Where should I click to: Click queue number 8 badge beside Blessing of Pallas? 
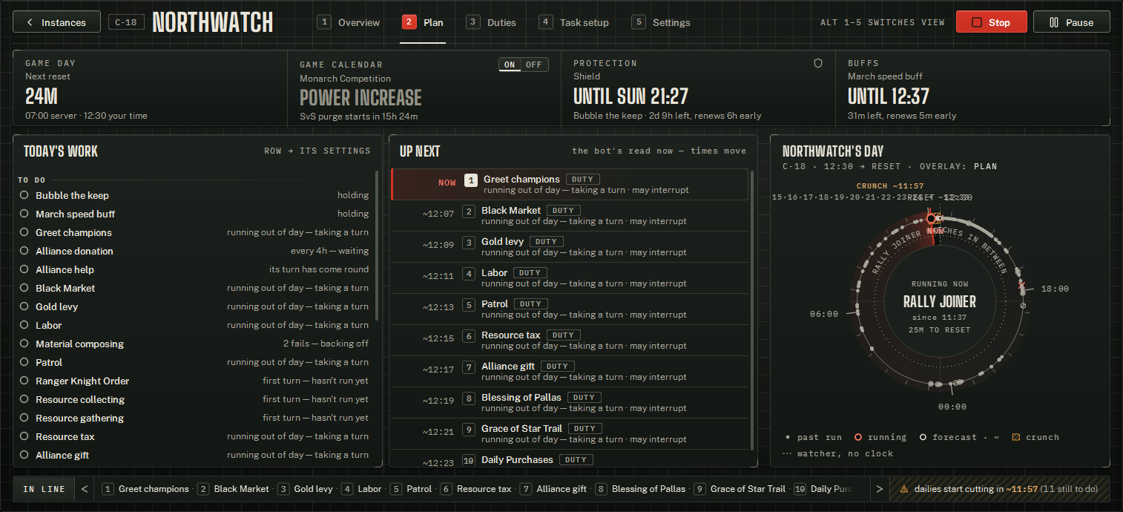468,398
